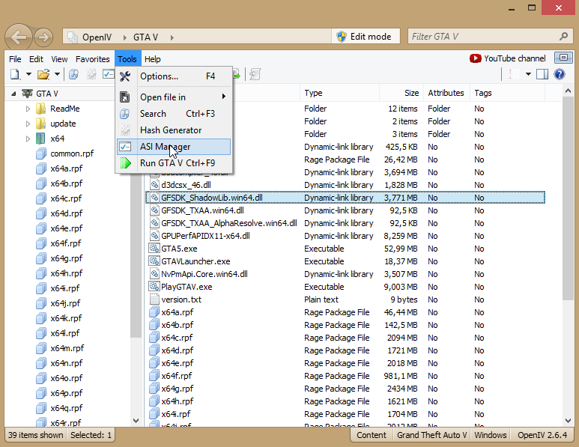Click the Search toolbar icon
Screen dimensions: 579x447
[73, 74]
